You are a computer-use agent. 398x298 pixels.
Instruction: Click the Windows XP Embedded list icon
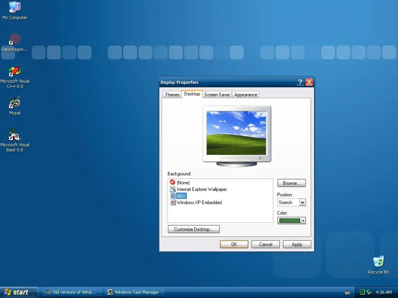pos(173,202)
